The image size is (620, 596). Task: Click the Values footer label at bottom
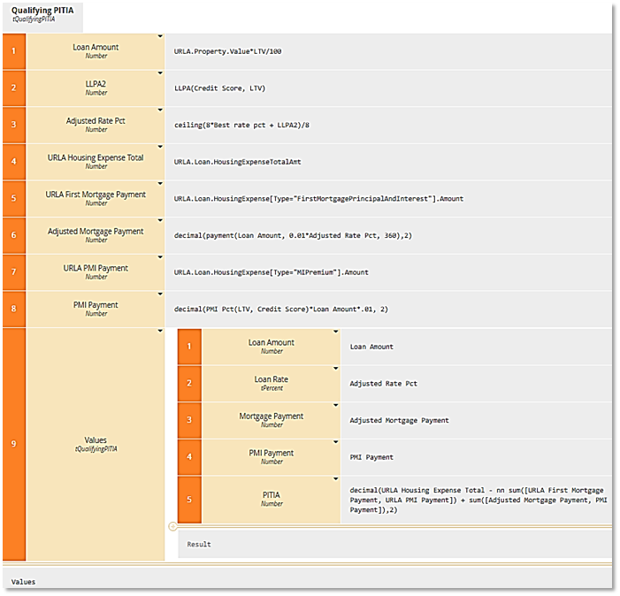(24, 581)
